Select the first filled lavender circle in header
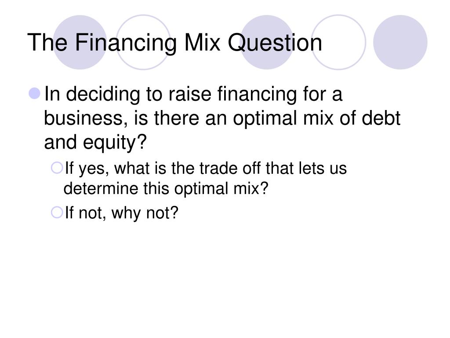 click(x=80, y=42)
